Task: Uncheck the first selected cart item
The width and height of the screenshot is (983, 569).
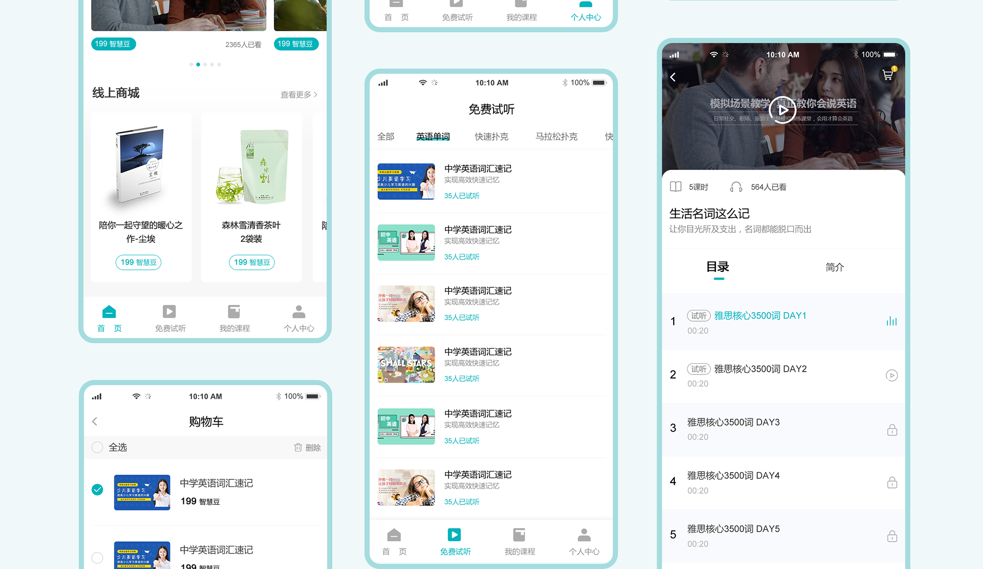Action: [x=97, y=490]
